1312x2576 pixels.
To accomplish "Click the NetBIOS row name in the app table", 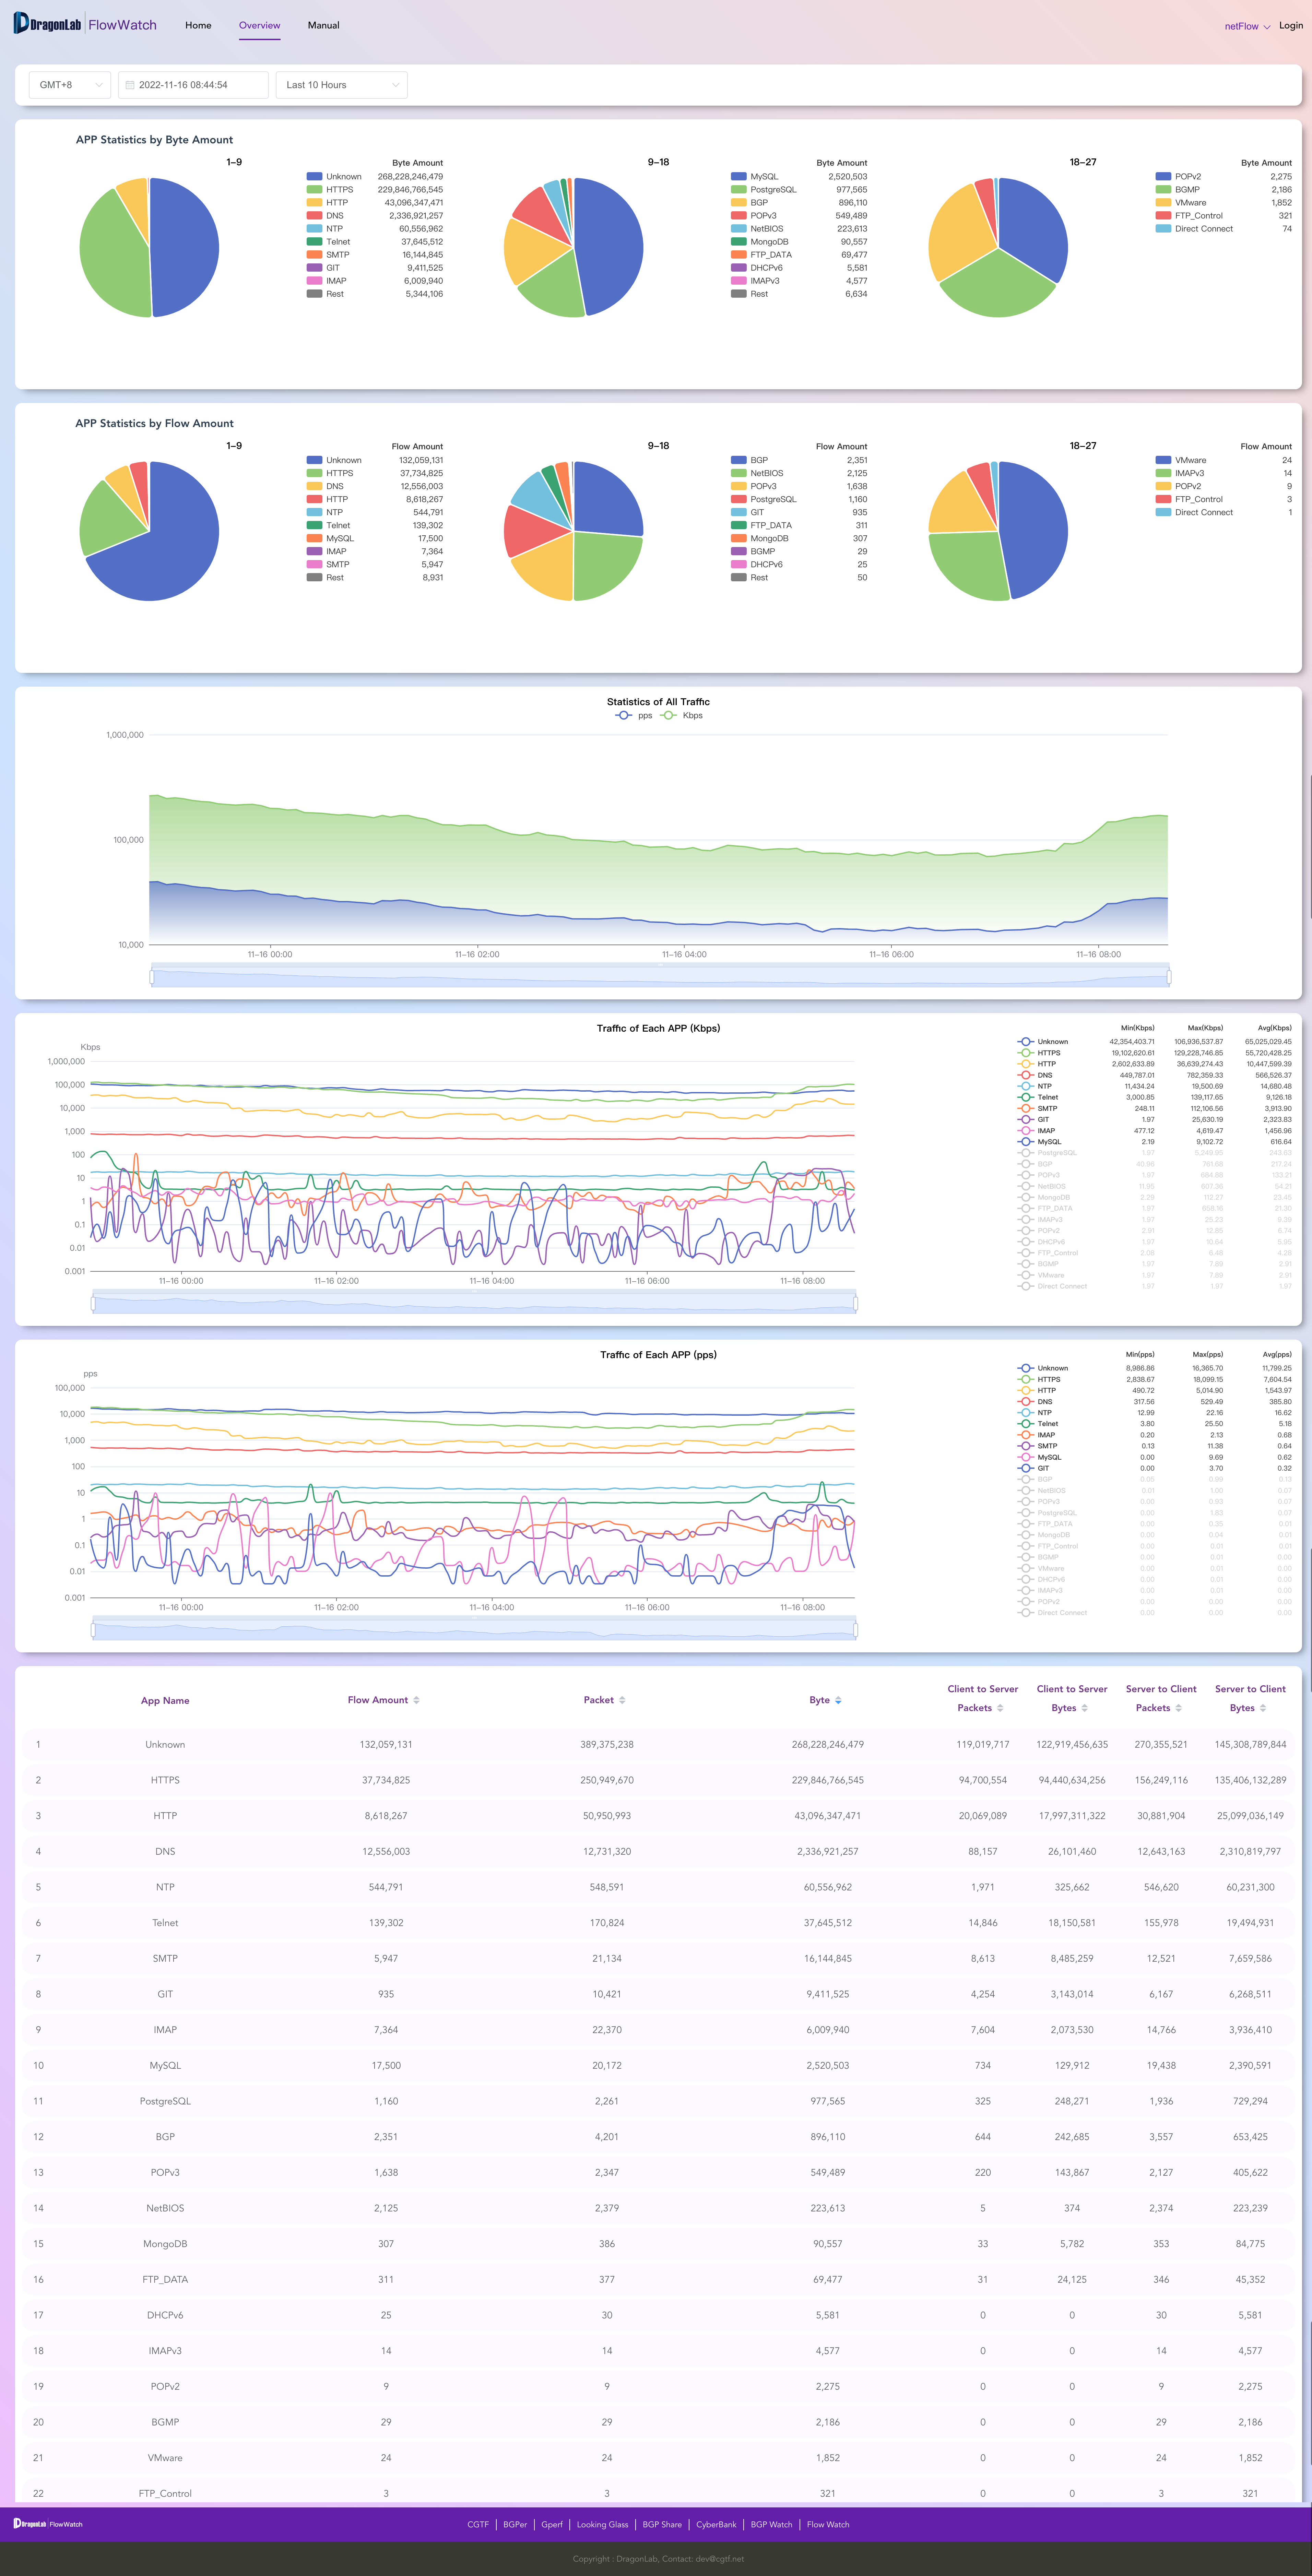I will click(165, 2208).
